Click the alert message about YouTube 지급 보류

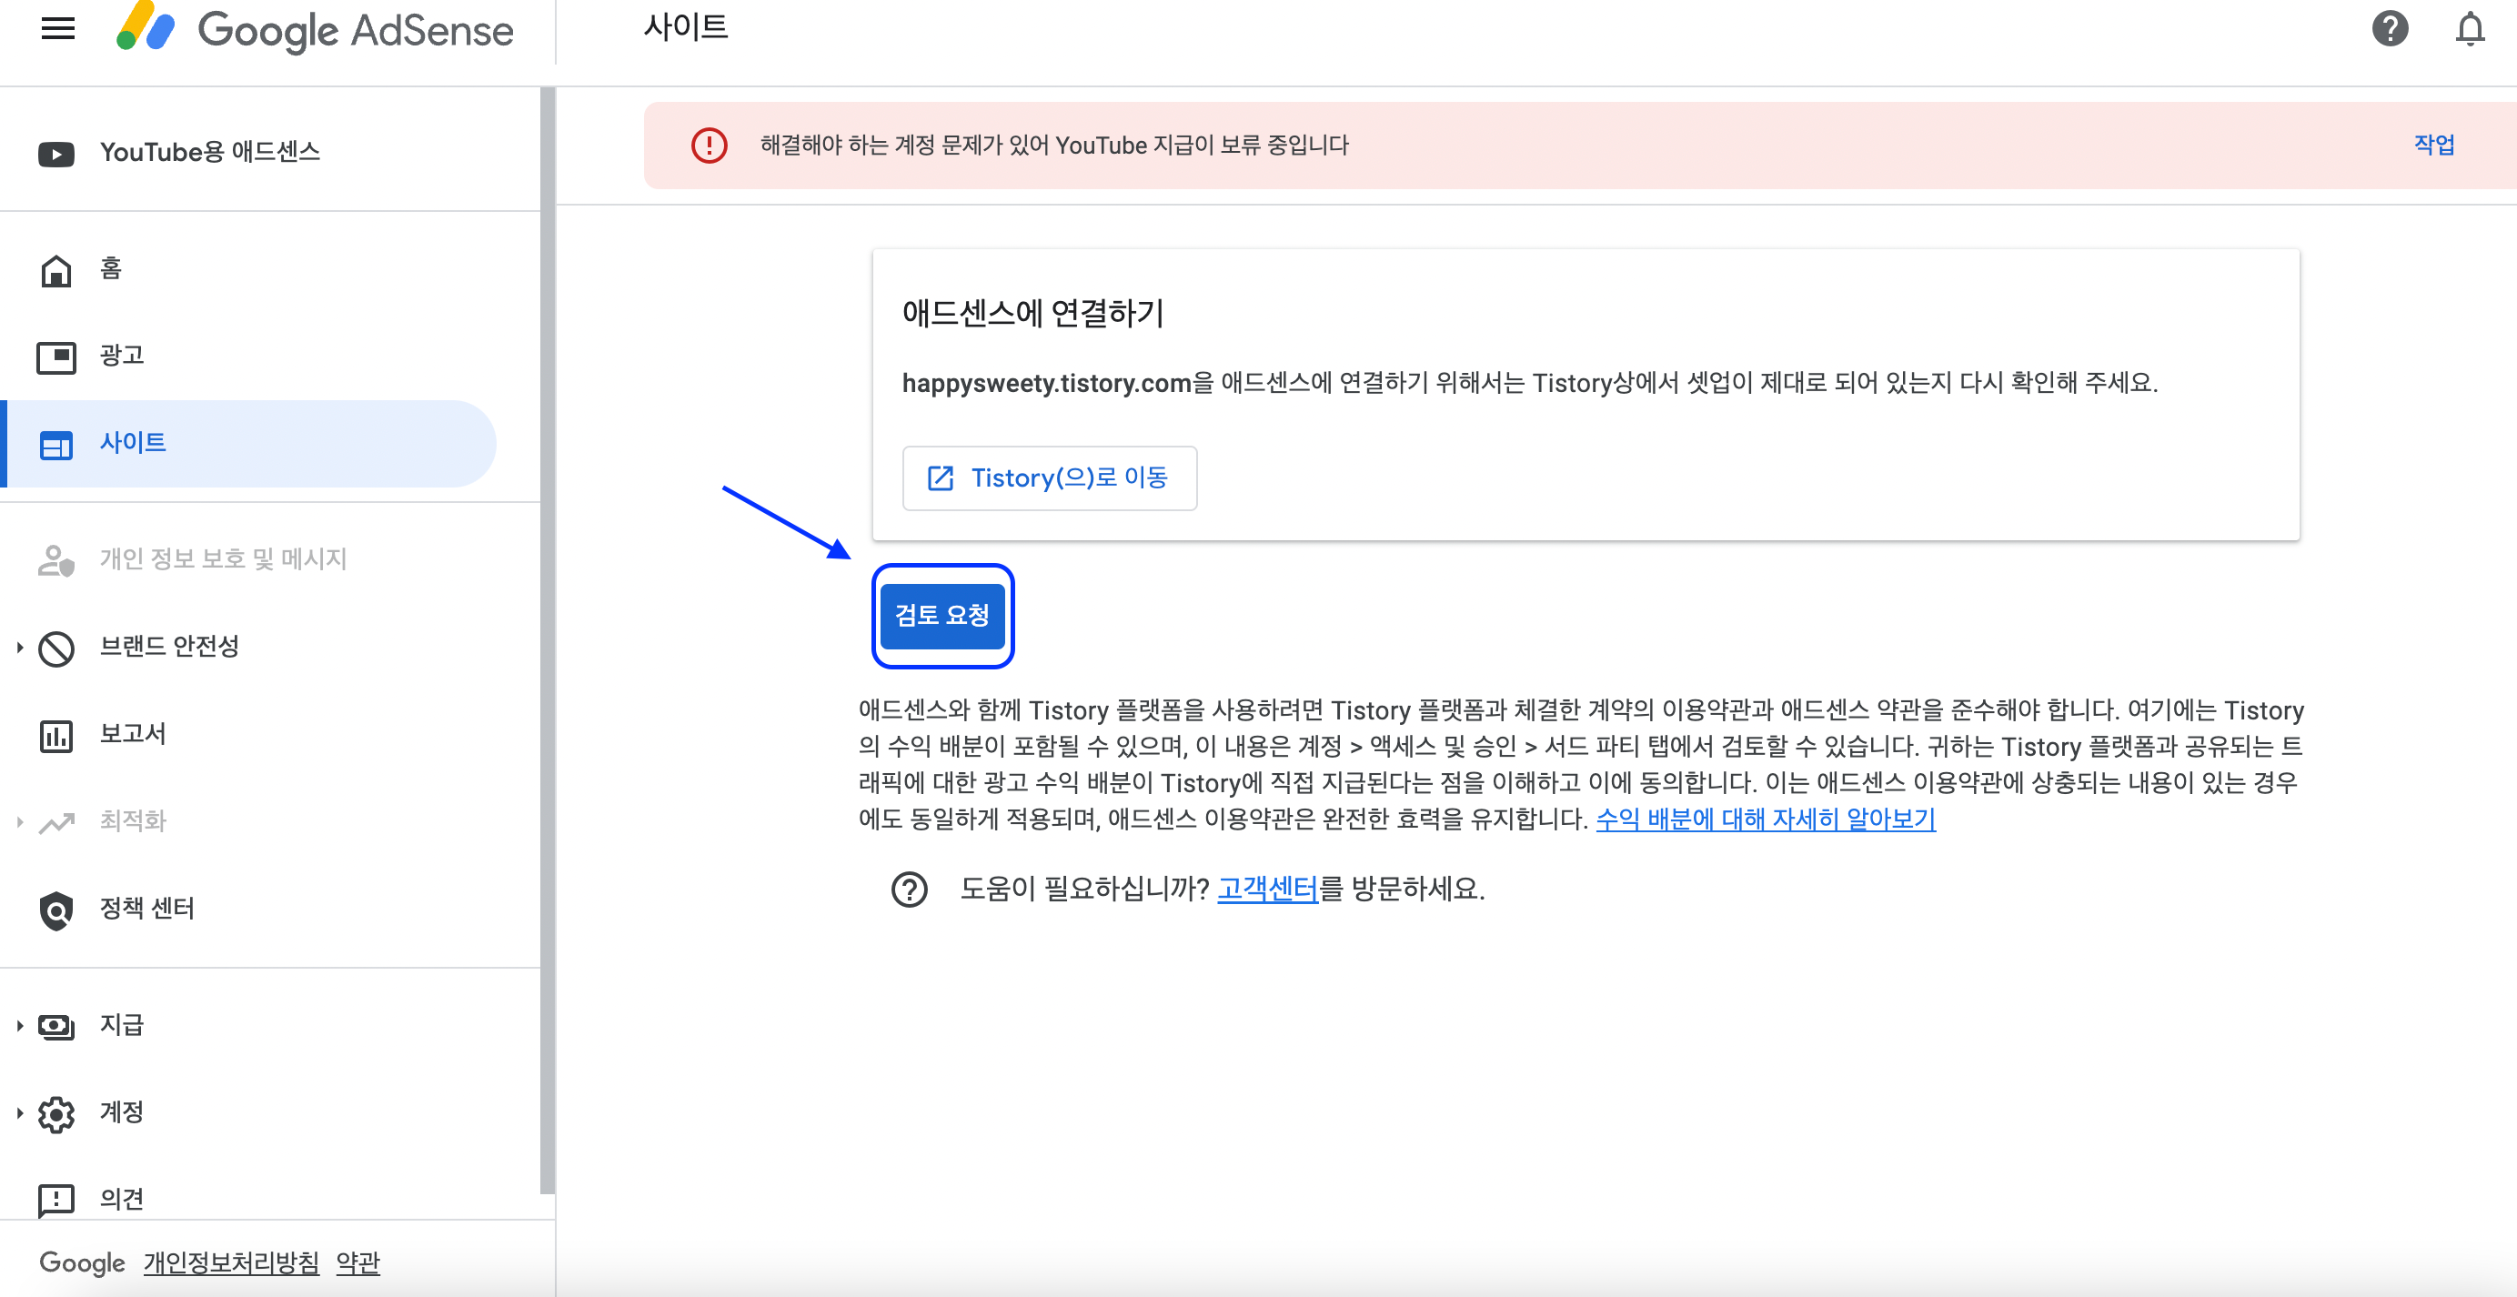[x=1054, y=146]
